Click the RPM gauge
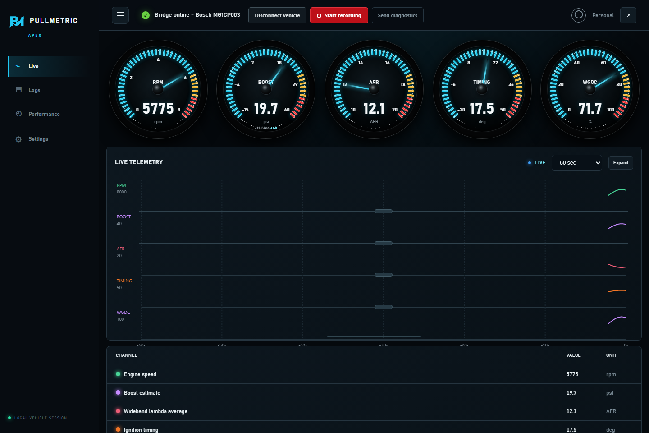649x433 pixels. [x=158, y=89]
